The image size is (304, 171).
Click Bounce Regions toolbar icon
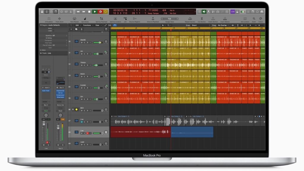click(x=135, y=19)
